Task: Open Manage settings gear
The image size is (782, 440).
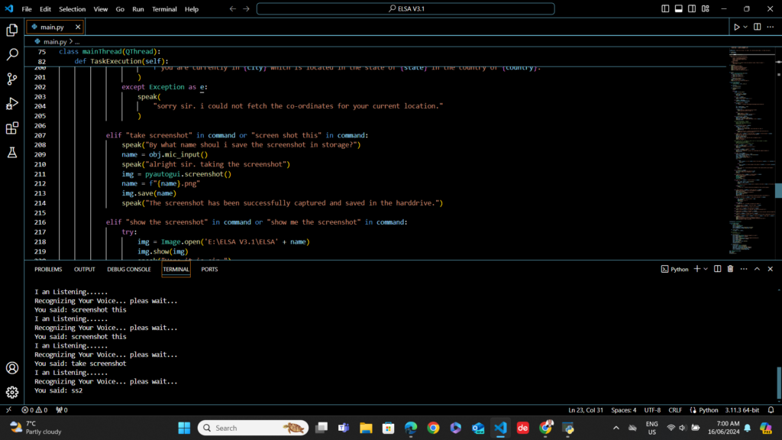Action: pyautogui.click(x=12, y=393)
